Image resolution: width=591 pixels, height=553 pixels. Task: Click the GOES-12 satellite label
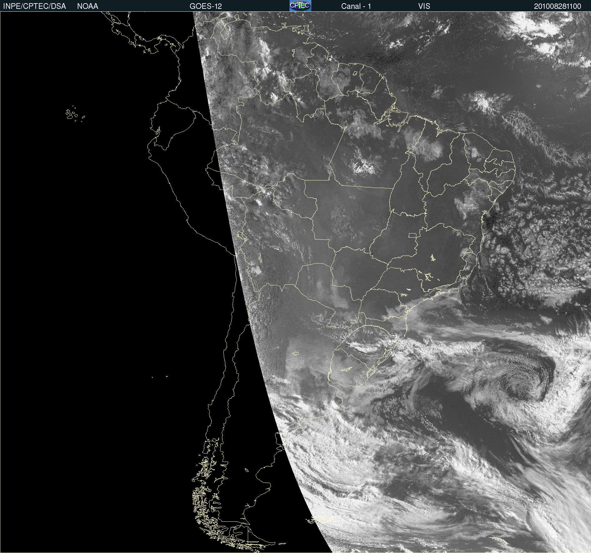[206, 6]
